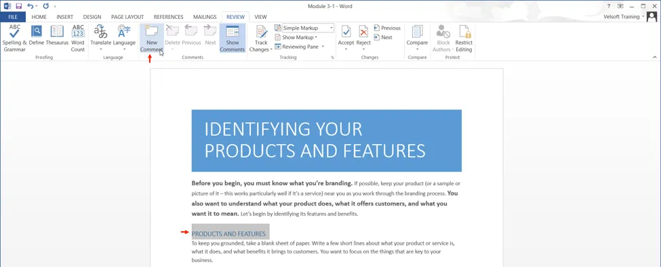Go to Next change
This screenshot has height=267, width=661.
pyautogui.click(x=383, y=37)
